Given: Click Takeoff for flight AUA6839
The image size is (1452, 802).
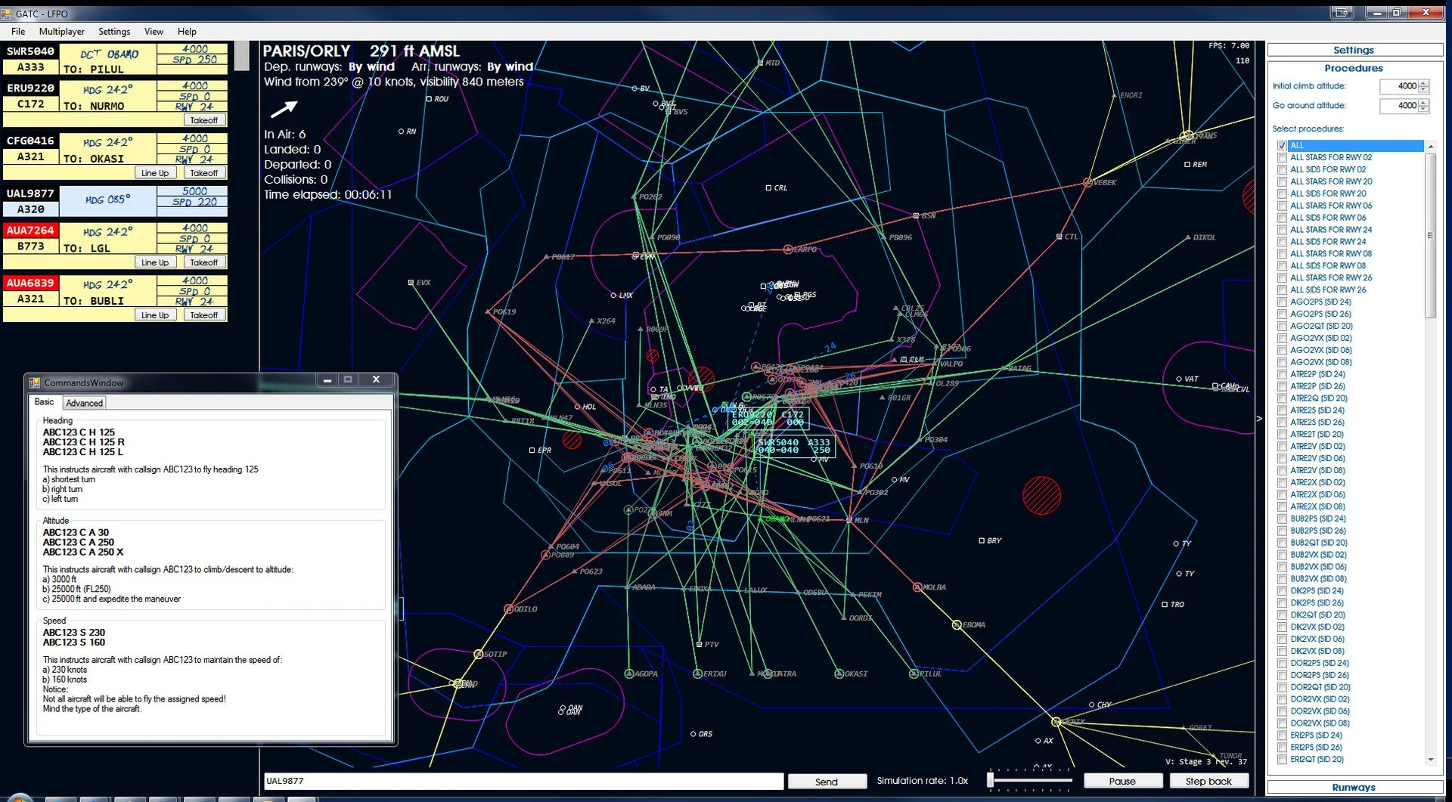Looking at the screenshot, I should (204, 314).
